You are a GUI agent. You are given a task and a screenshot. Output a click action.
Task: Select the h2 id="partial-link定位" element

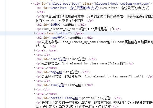[x=79, y=98]
